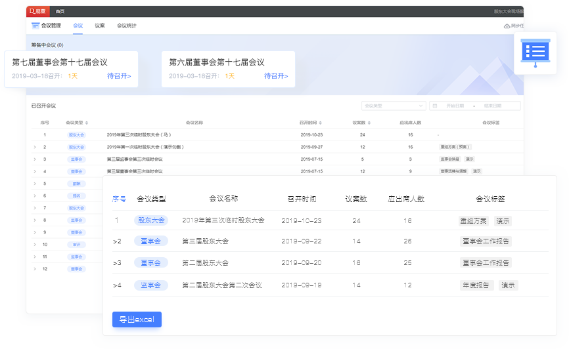Click 董事会工作报告 tag in the 2019-09-22 row
569x349 pixels.
click(486, 241)
